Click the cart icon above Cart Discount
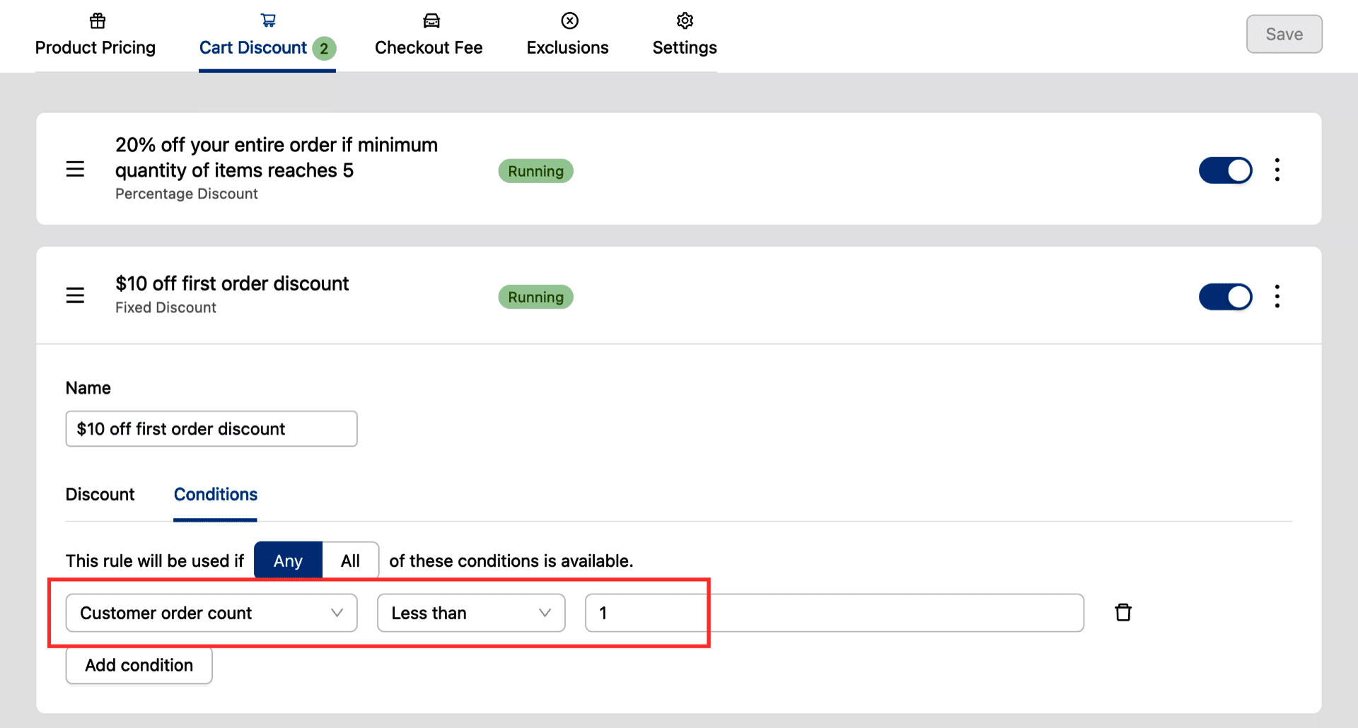1358x728 pixels. click(268, 20)
